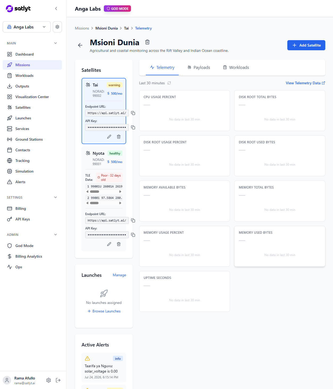Click the Msioni Dunia breadcrumb
The width and height of the screenshot is (333, 389).
click(106, 28)
